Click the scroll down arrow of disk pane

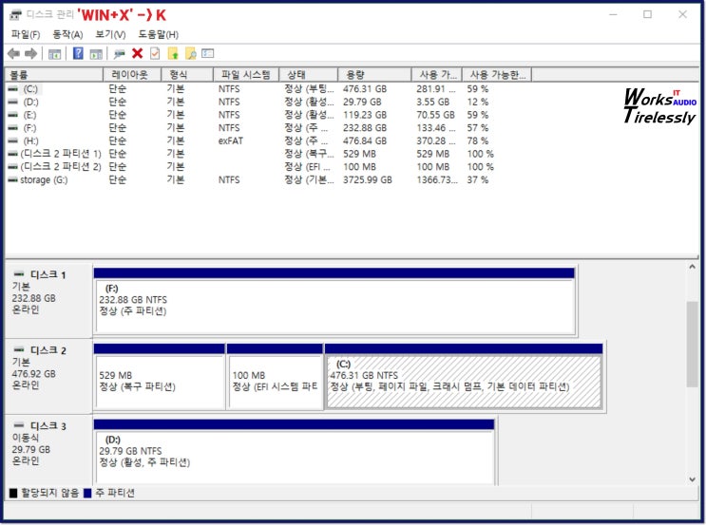(x=692, y=479)
